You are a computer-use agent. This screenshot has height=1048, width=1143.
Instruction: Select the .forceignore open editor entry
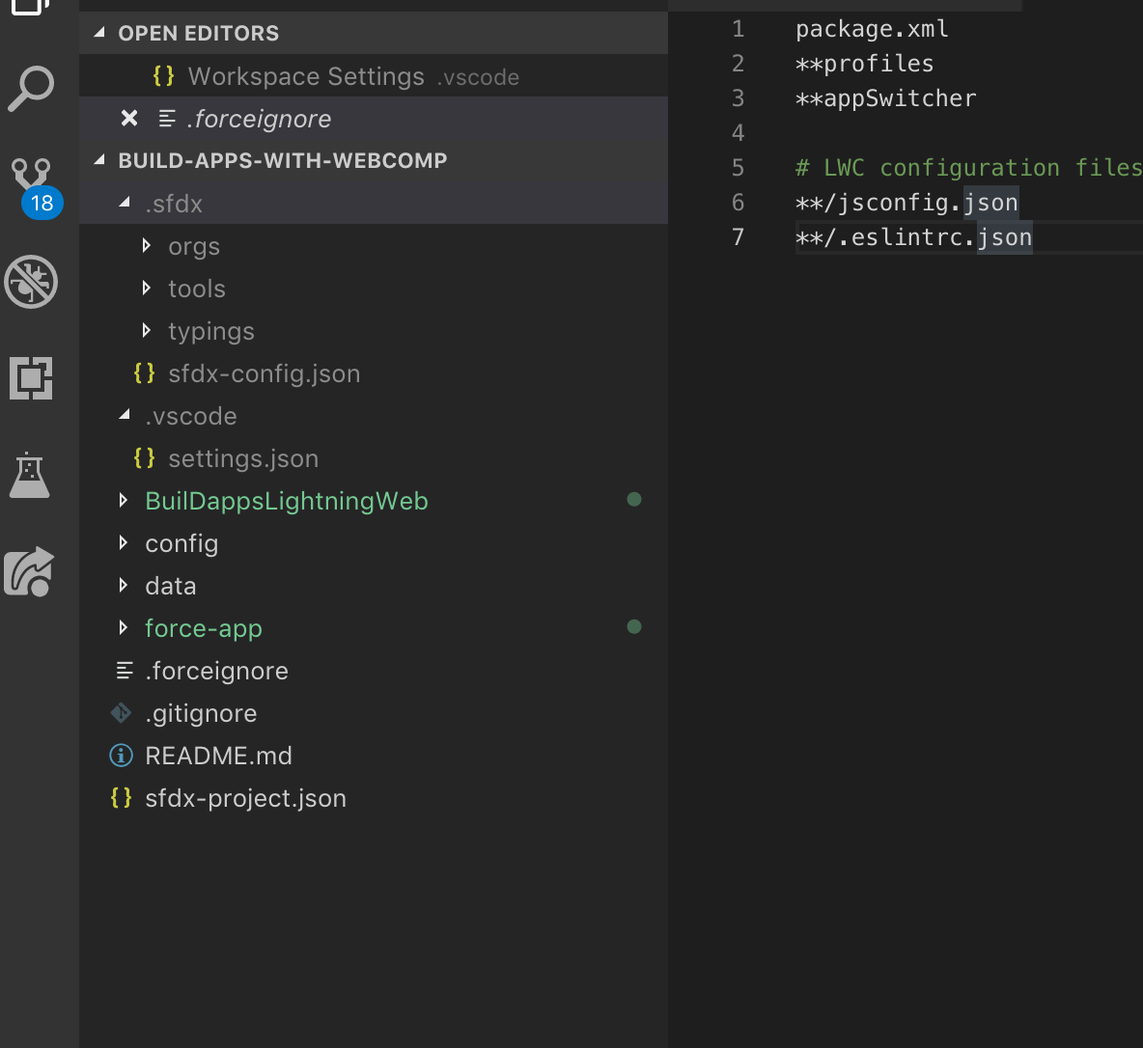(261, 119)
